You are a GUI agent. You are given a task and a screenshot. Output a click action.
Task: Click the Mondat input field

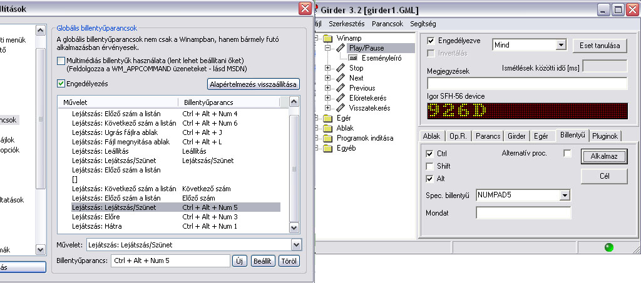pyautogui.click(x=523, y=212)
